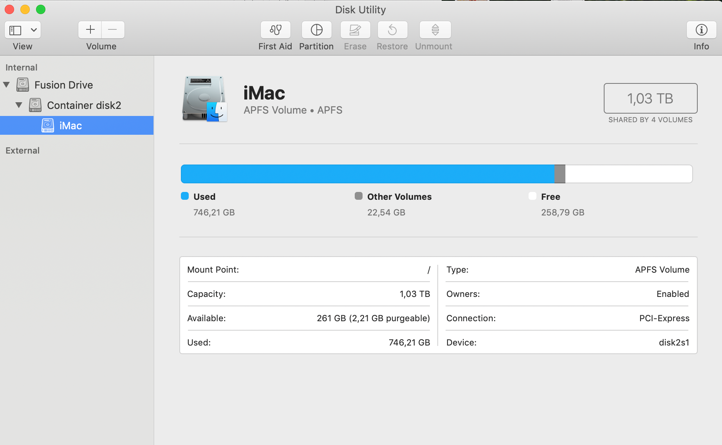The image size is (722, 445).
Task: Click the "261 GB (2,21 GB purgeable)" value
Action: [x=374, y=318]
